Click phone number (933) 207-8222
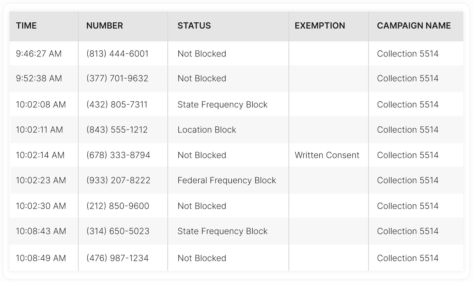The width and height of the screenshot is (473, 282). 118,180
